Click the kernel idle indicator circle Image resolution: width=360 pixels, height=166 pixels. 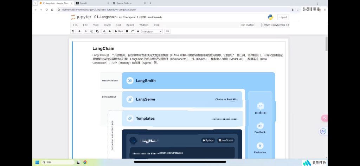tap(288, 25)
